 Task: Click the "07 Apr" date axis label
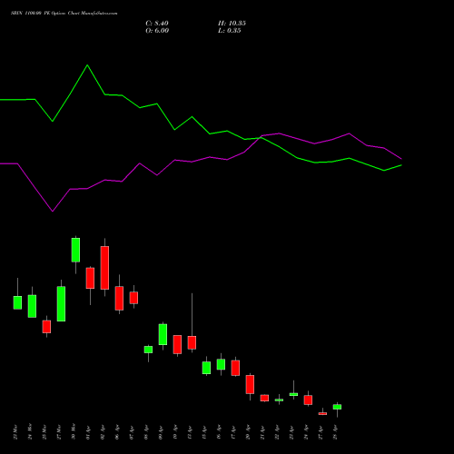coord(132,432)
